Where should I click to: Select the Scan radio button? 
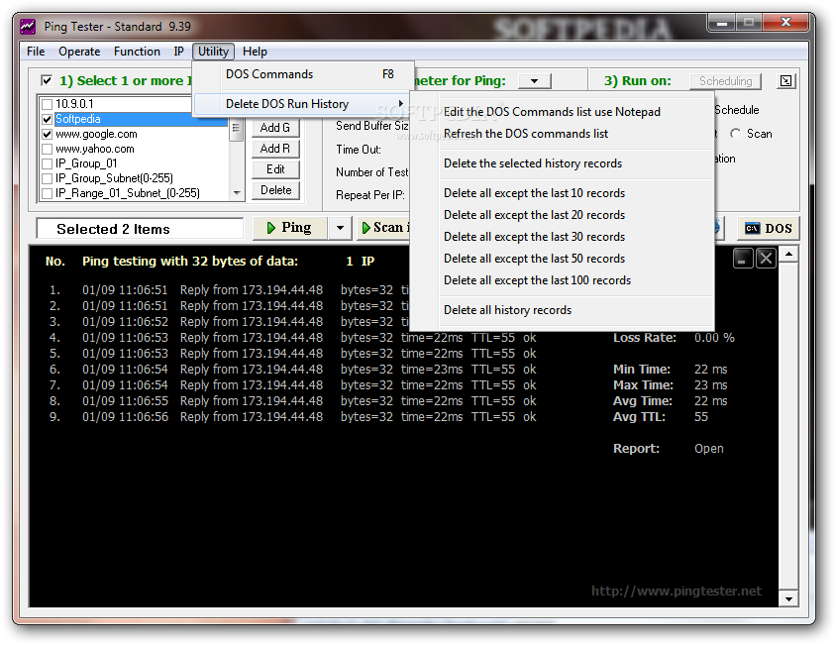[736, 134]
